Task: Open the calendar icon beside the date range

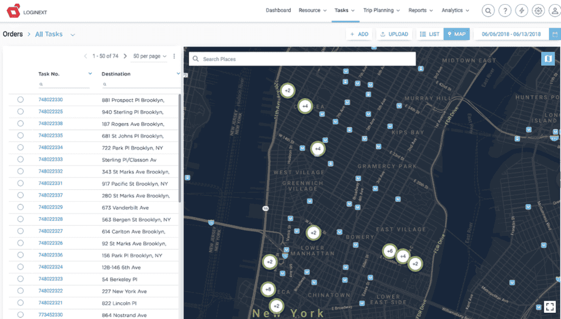Action: (x=555, y=34)
